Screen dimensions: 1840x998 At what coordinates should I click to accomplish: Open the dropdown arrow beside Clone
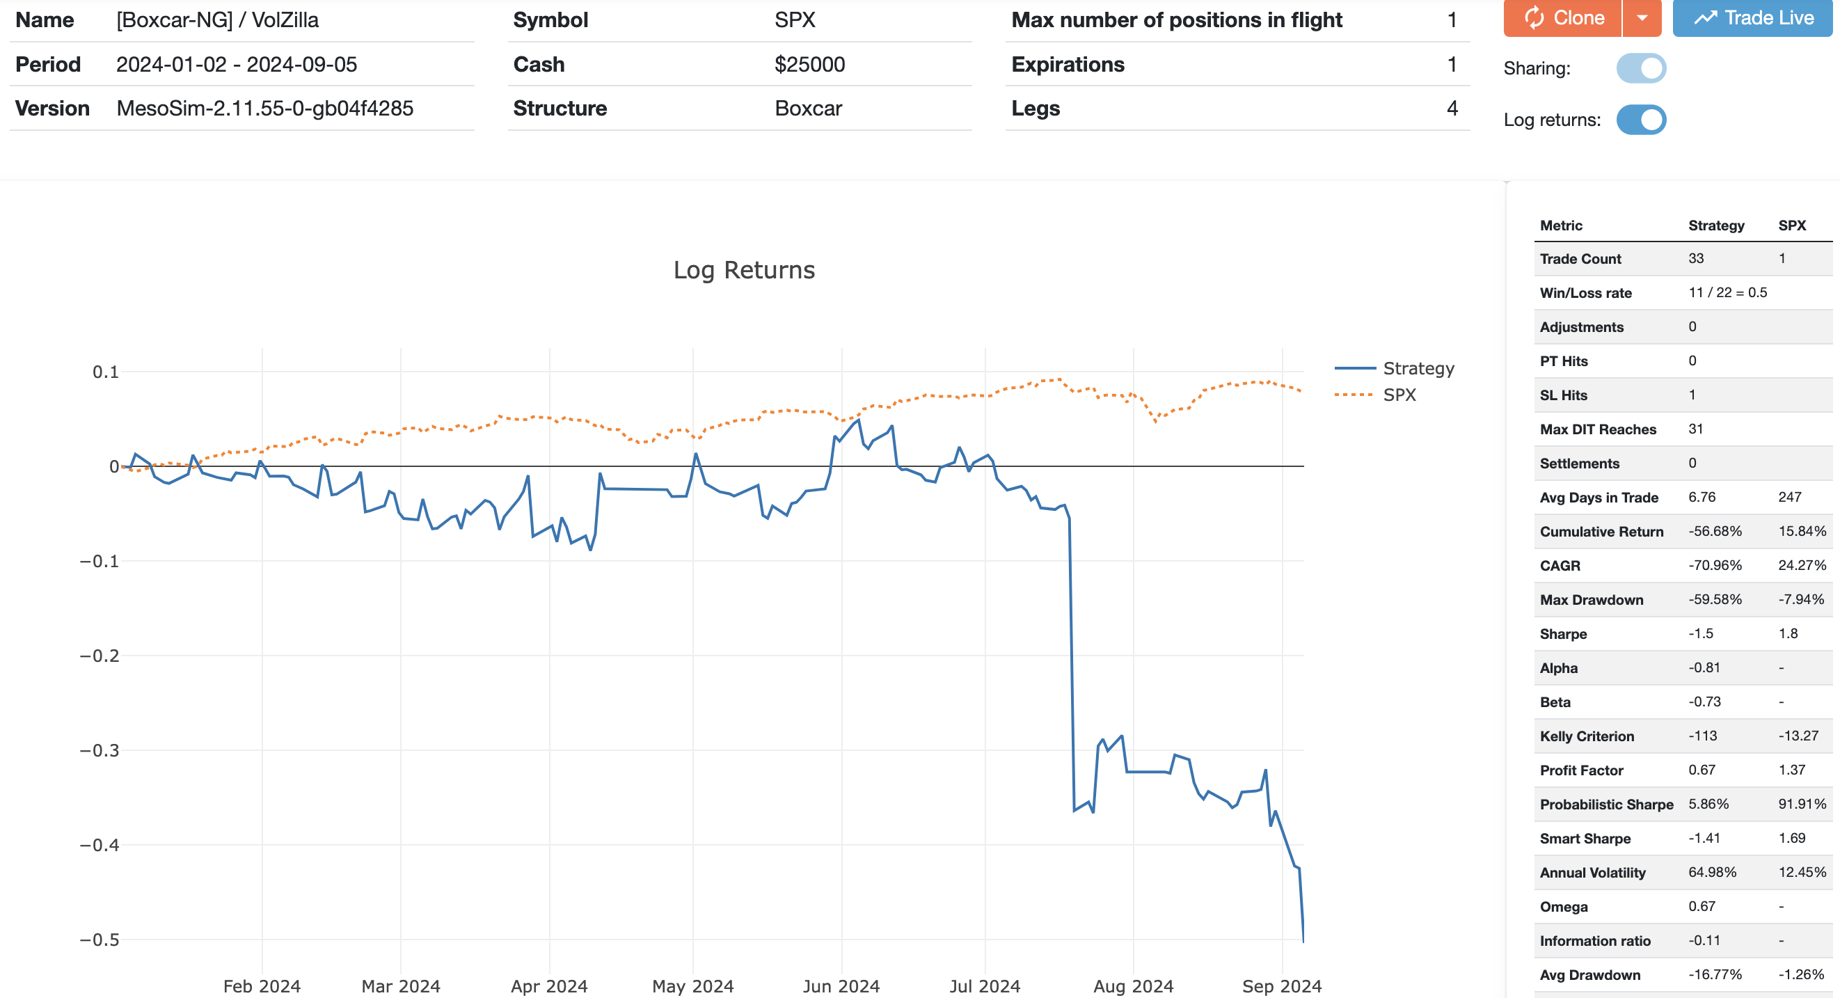[x=1642, y=18]
